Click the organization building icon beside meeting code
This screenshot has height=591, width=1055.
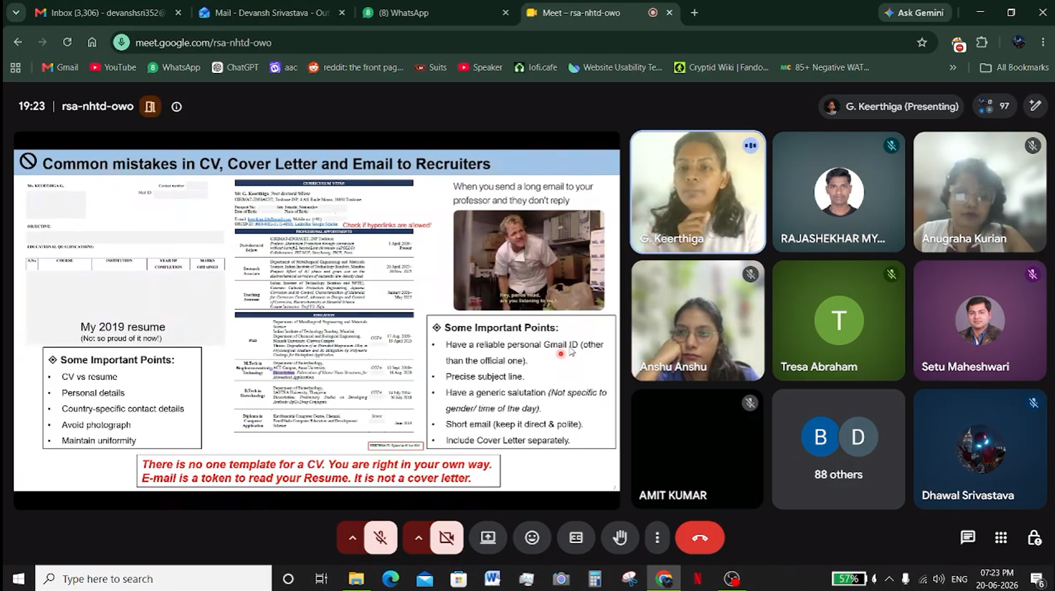[150, 106]
